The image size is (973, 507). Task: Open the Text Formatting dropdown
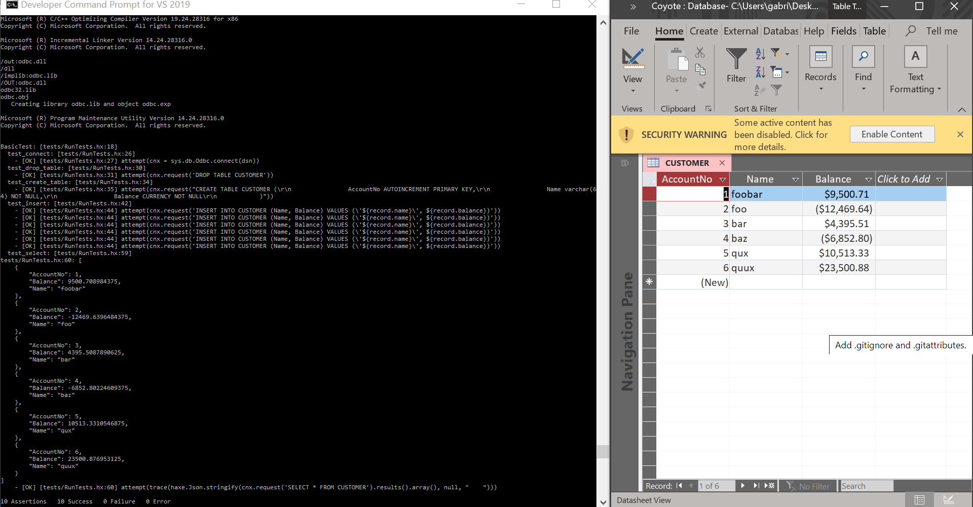(939, 89)
